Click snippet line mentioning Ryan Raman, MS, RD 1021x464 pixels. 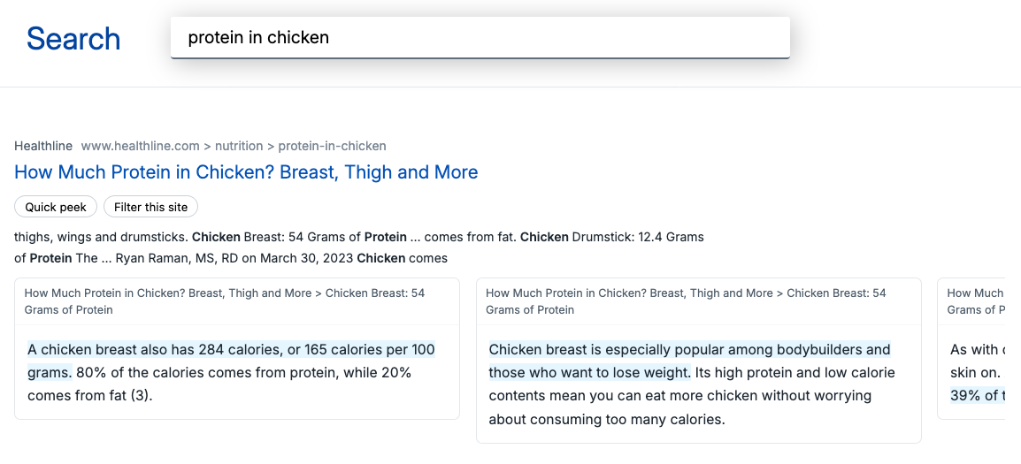(x=231, y=258)
